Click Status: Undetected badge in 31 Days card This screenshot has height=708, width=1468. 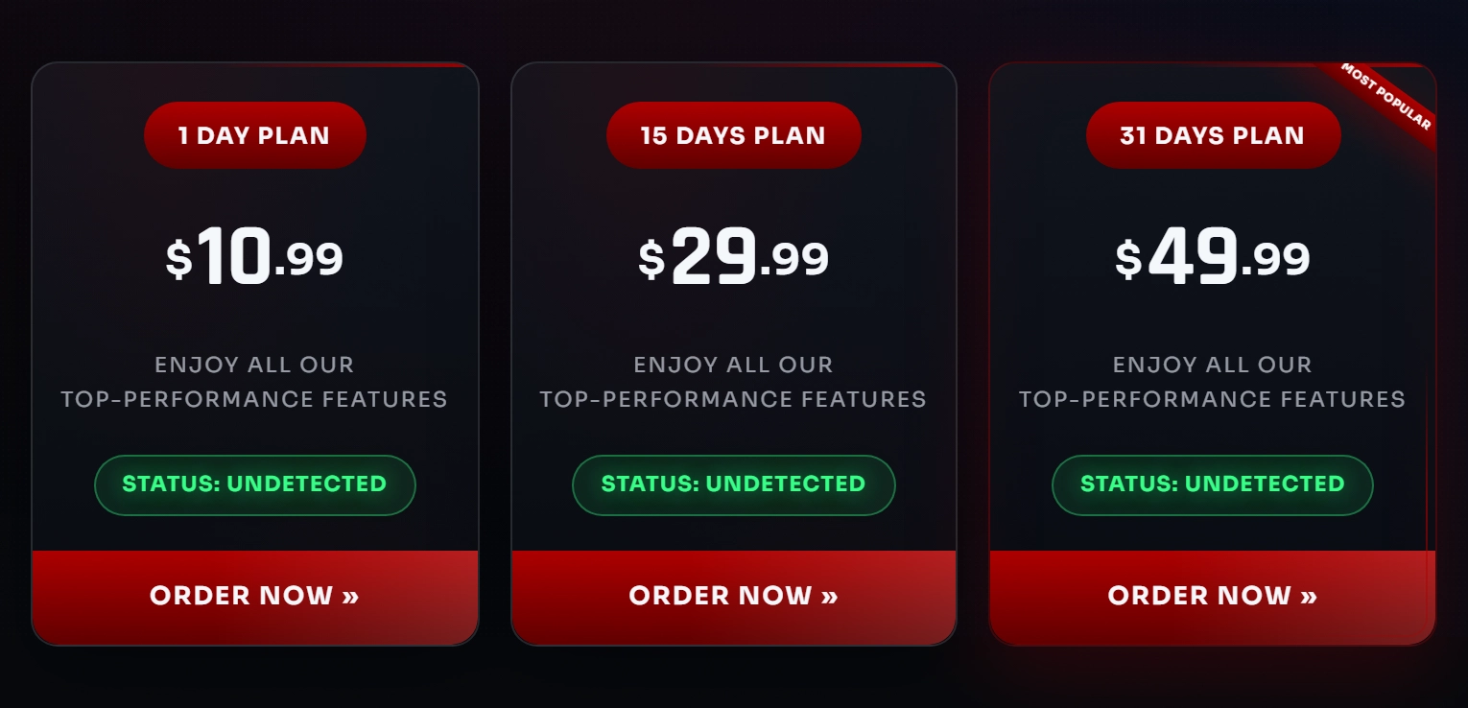[x=1212, y=484]
